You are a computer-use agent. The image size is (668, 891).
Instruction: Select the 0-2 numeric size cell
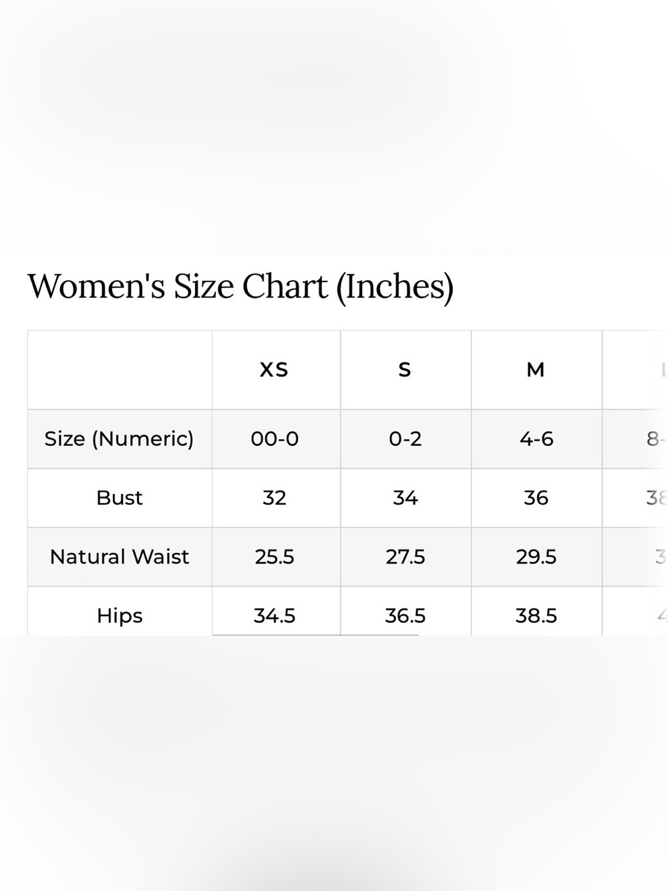(405, 439)
